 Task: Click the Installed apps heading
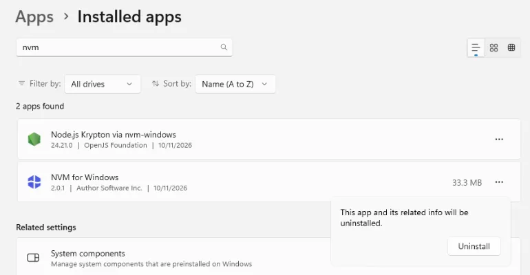coord(129,17)
